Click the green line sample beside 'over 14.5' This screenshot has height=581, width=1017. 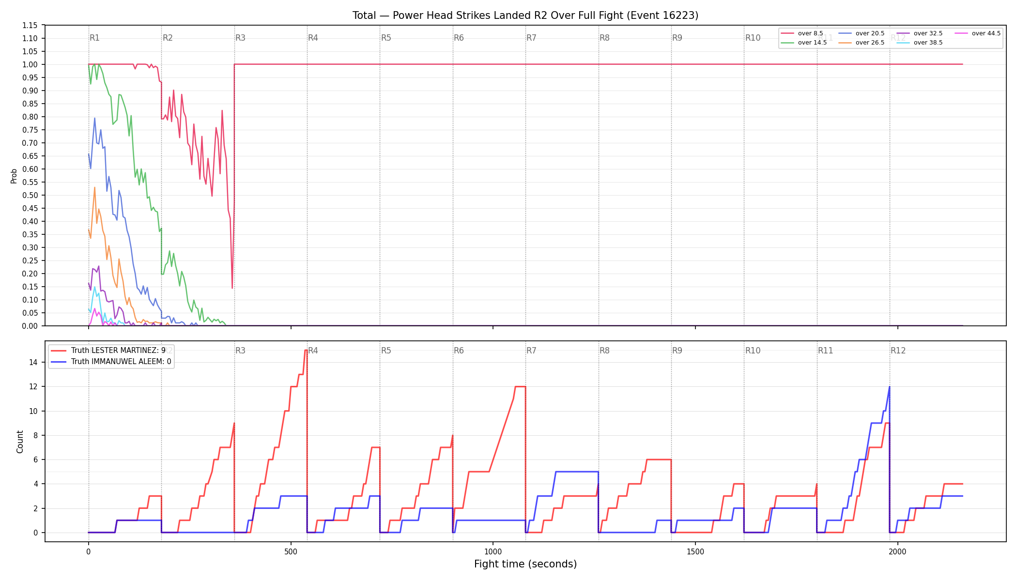787,43
